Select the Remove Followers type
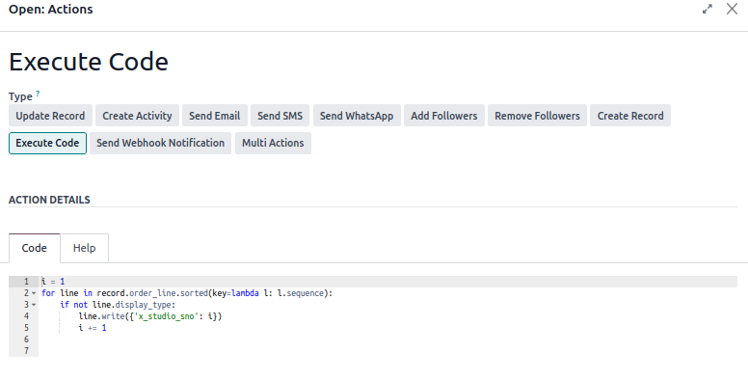The image size is (748, 381). coord(537,116)
